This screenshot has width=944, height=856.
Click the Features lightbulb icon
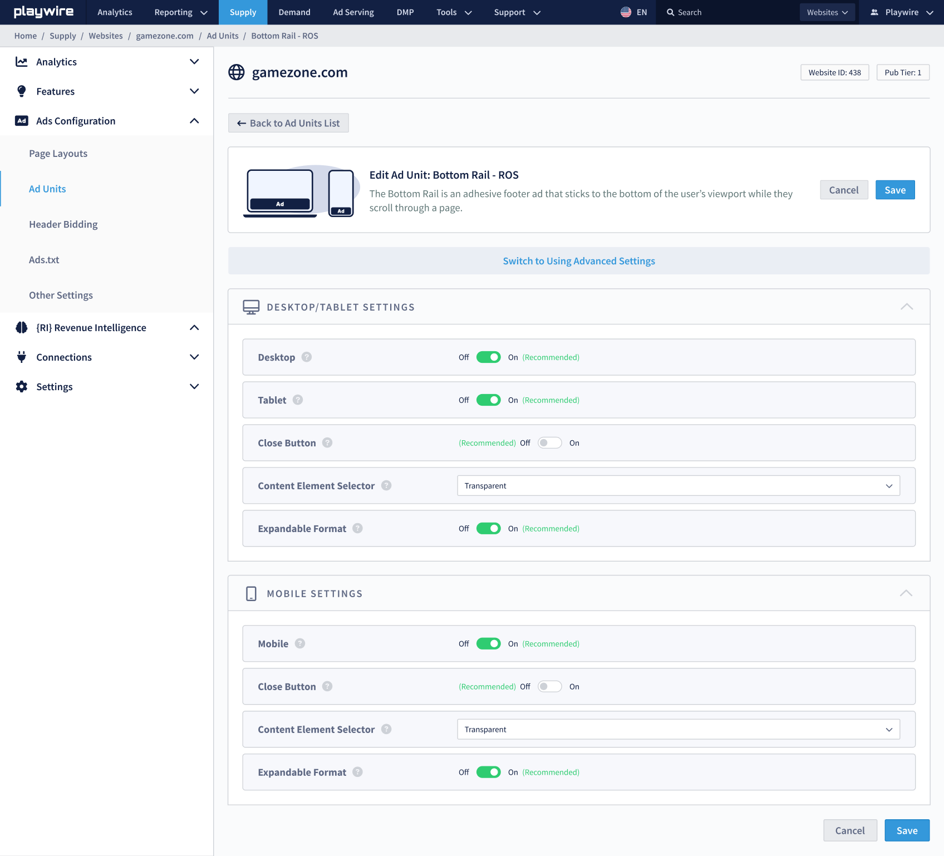(x=22, y=91)
